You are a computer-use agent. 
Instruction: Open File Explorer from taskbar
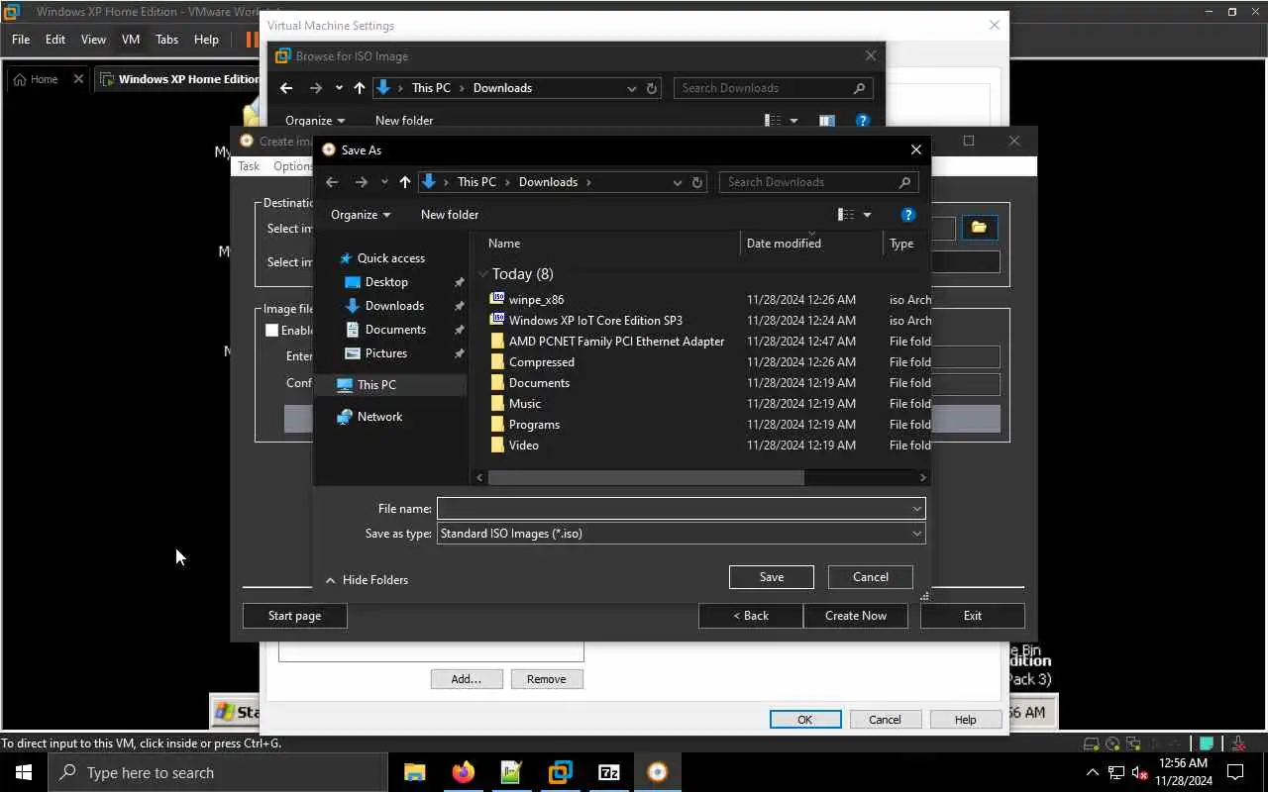point(414,772)
